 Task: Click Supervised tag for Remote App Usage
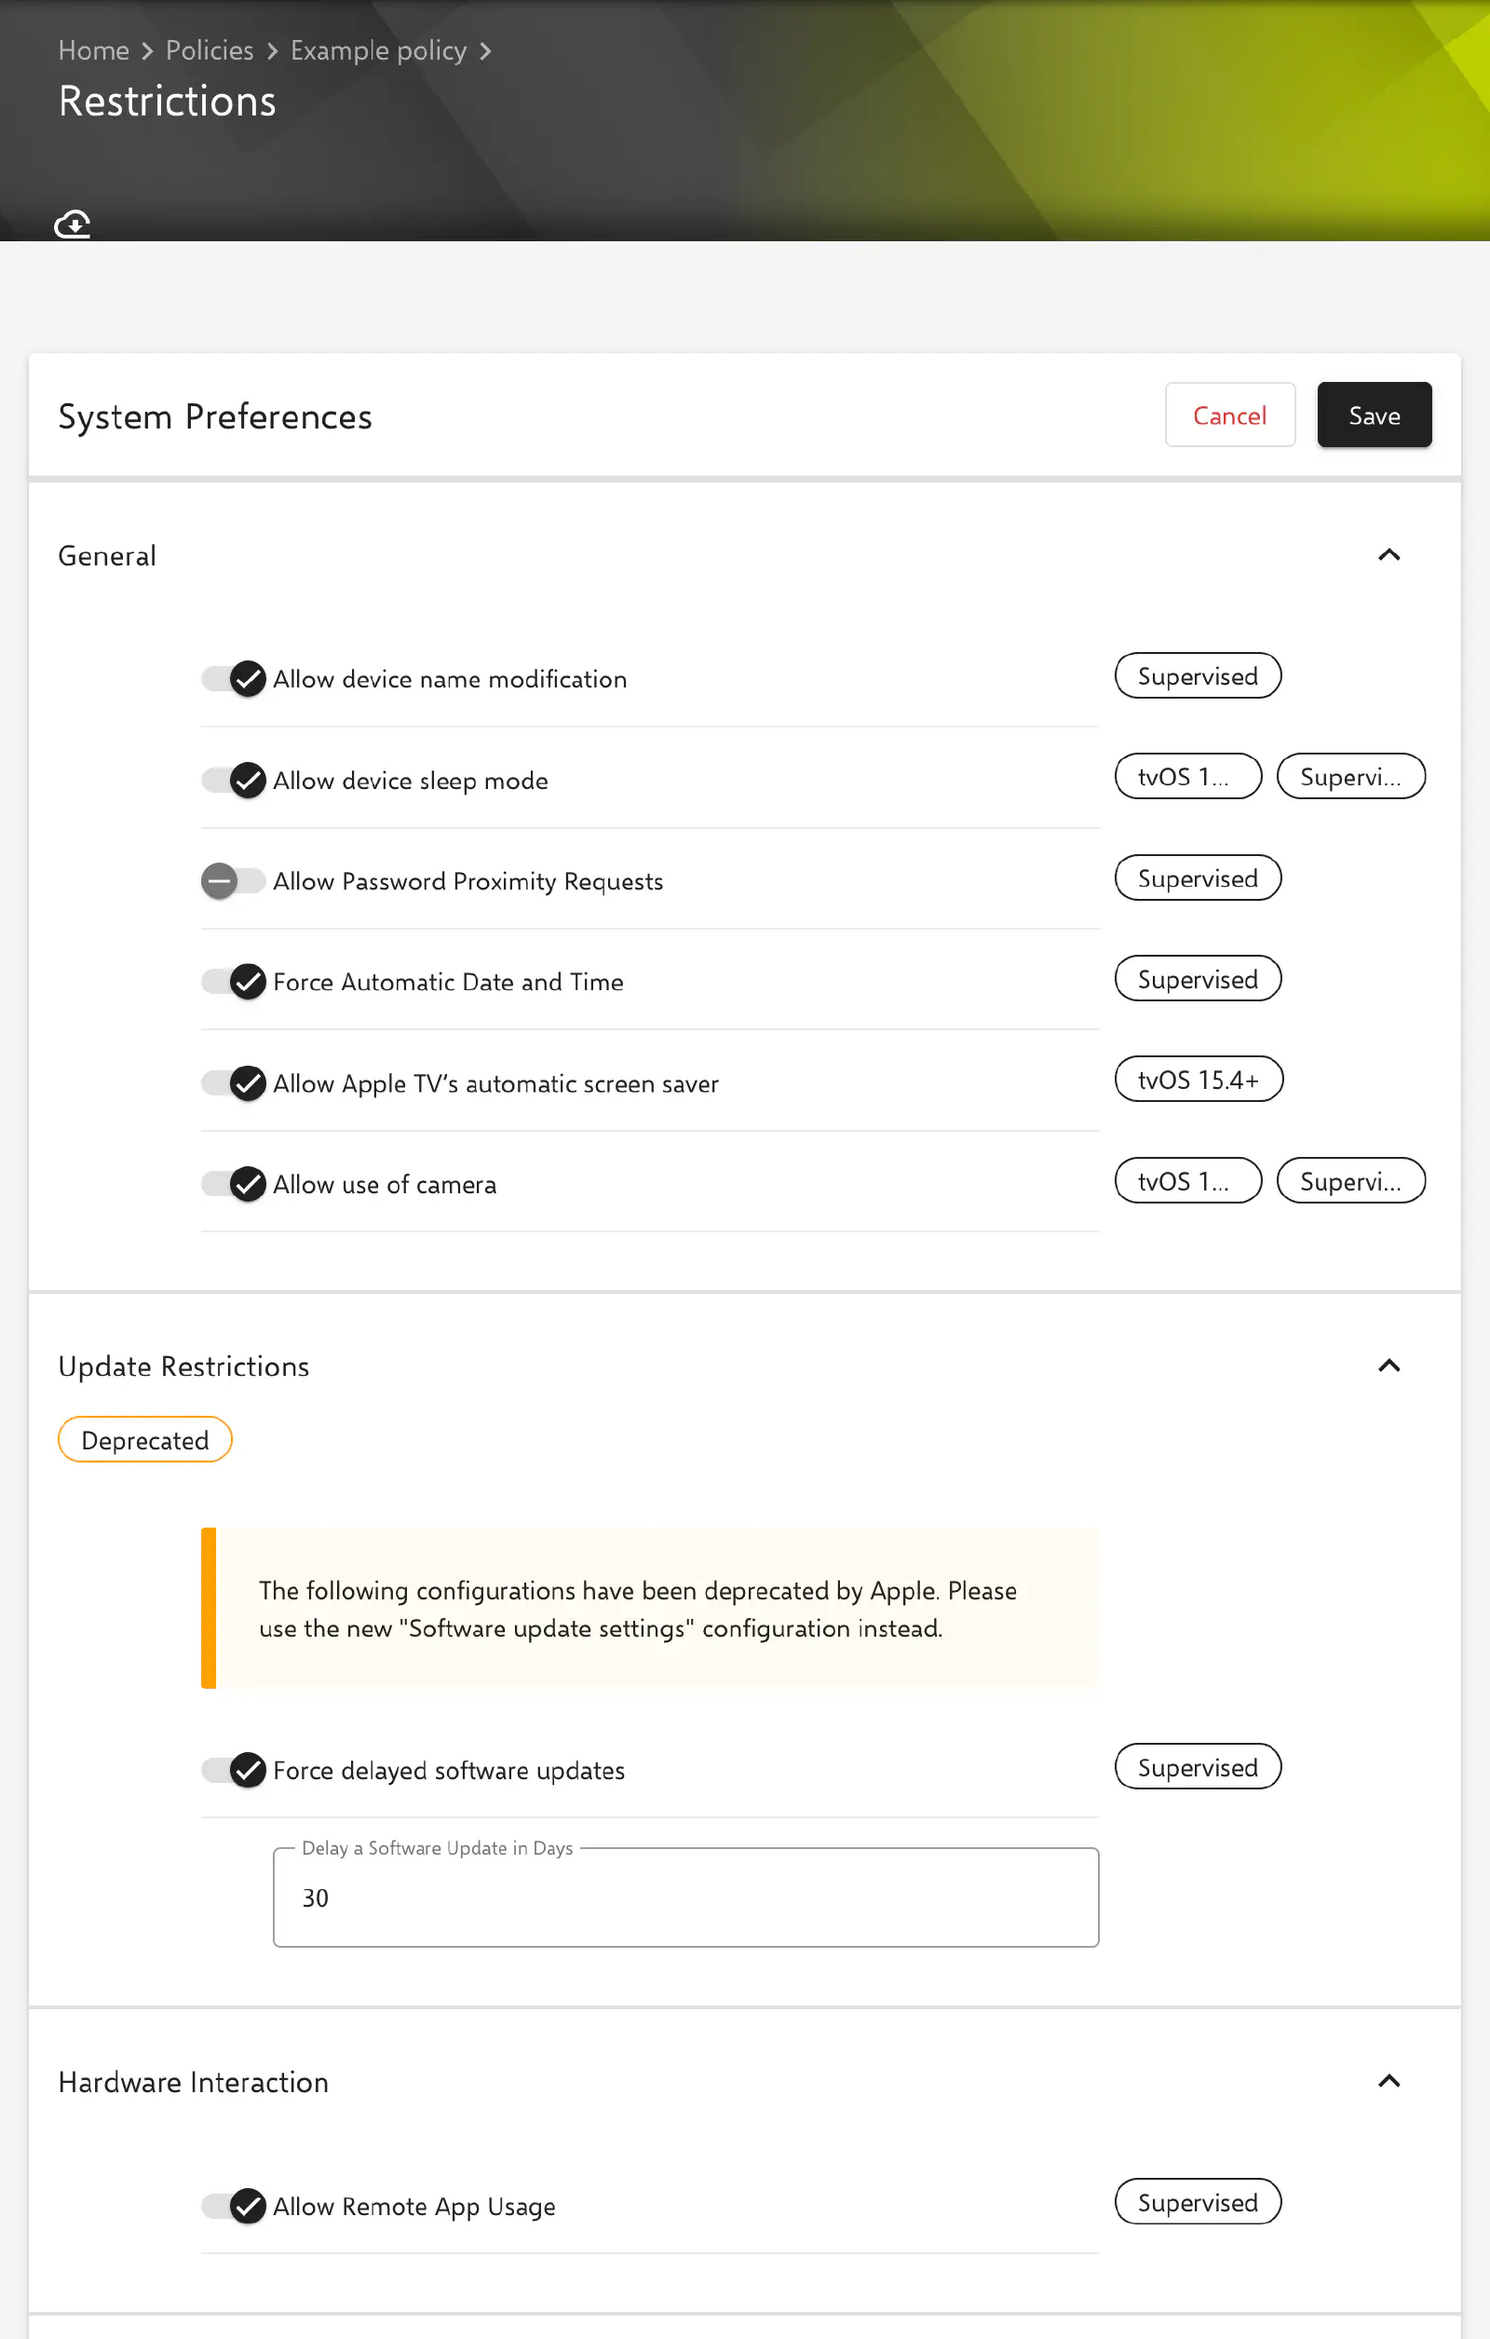click(1198, 2202)
